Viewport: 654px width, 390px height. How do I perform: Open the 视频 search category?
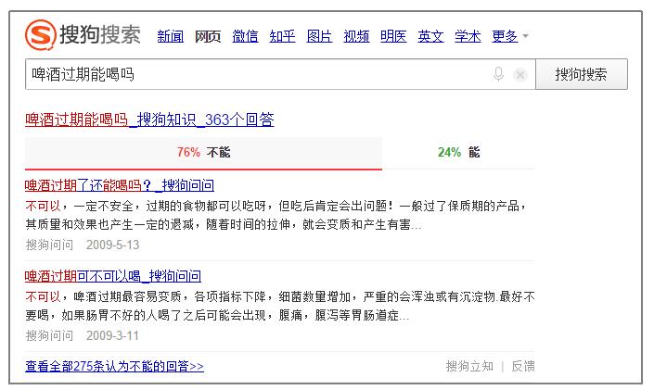click(x=356, y=36)
